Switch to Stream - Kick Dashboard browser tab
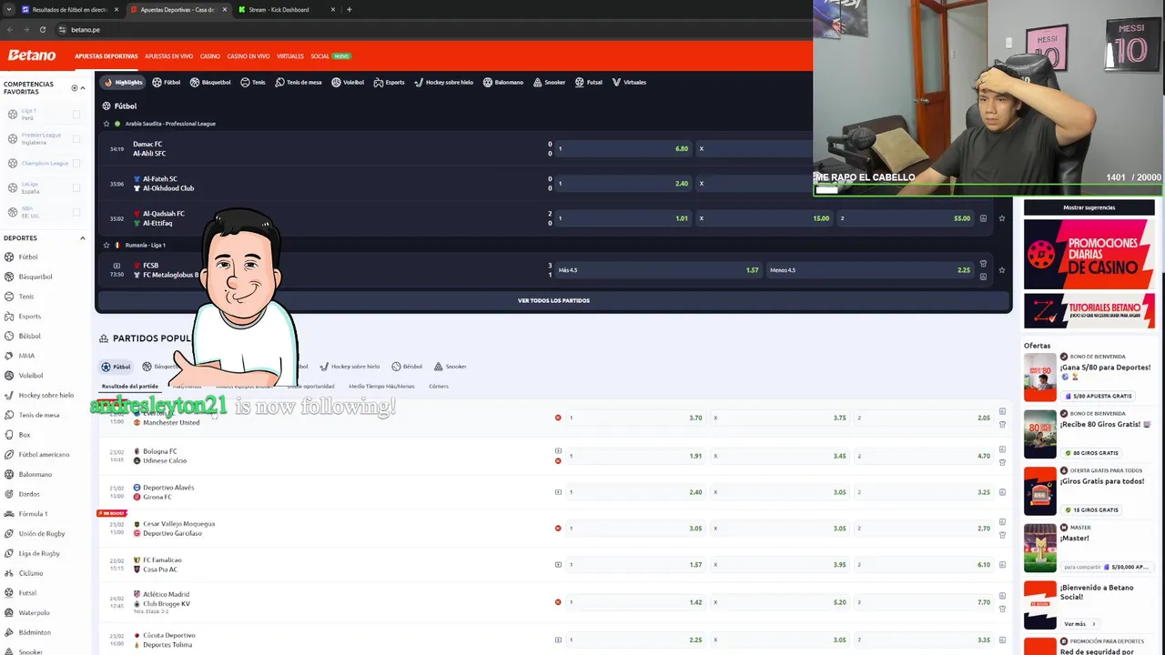1165x655 pixels. [x=286, y=9]
